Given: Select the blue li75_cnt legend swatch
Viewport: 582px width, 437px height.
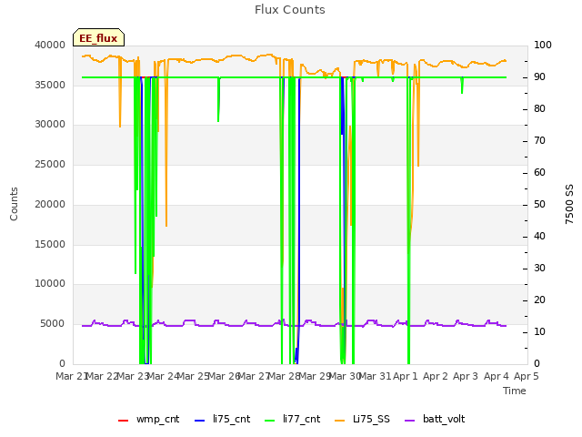Looking at the screenshot, I should [199, 421].
